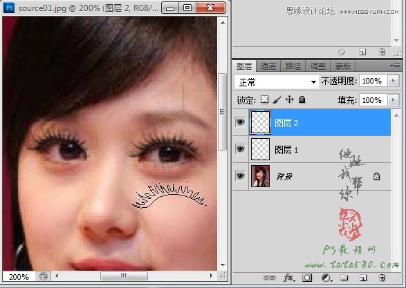The height and width of the screenshot is (288, 406).
Task: Create new fill or adjustment layer
Action: (326, 278)
